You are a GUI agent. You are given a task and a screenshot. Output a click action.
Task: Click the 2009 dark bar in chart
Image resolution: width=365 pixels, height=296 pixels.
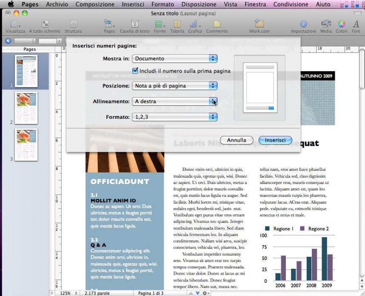pyautogui.click(x=324, y=259)
